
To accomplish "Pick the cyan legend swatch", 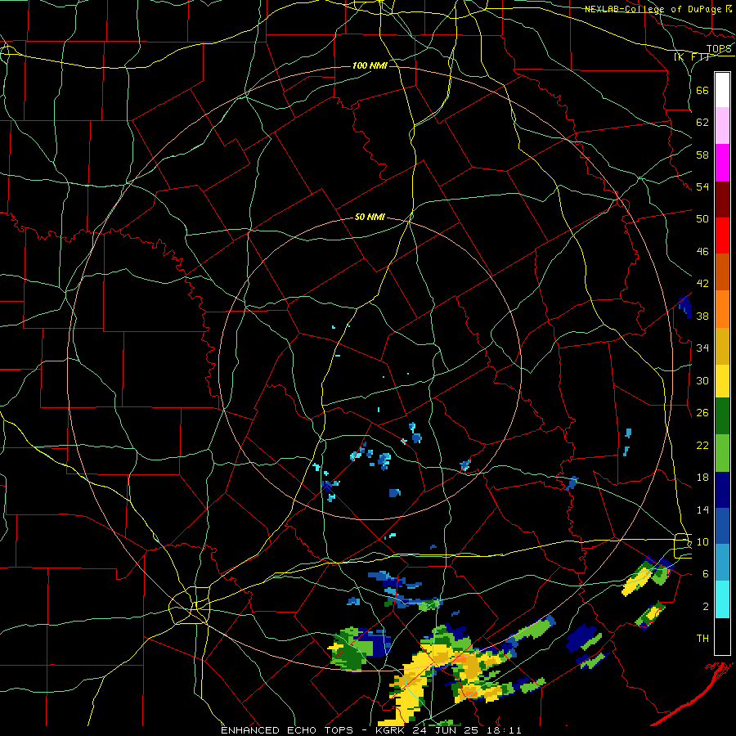I will (x=722, y=599).
